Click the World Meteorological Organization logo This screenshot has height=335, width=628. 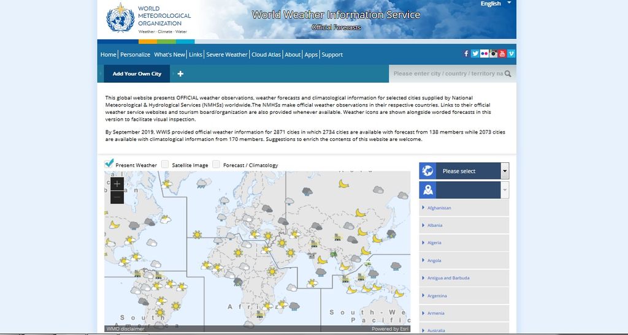pyautogui.click(x=148, y=19)
